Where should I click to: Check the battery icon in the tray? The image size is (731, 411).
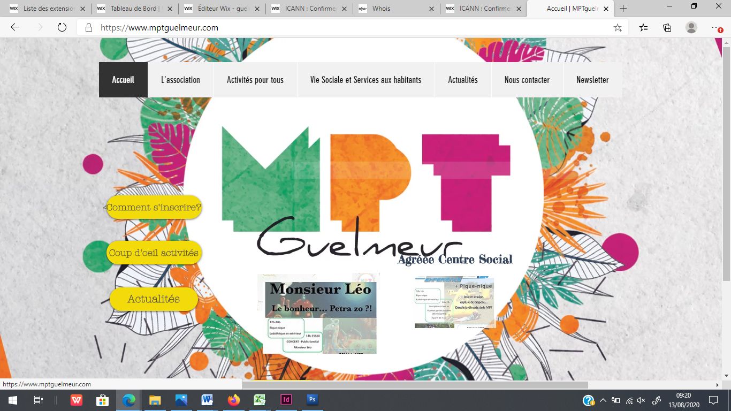616,400
